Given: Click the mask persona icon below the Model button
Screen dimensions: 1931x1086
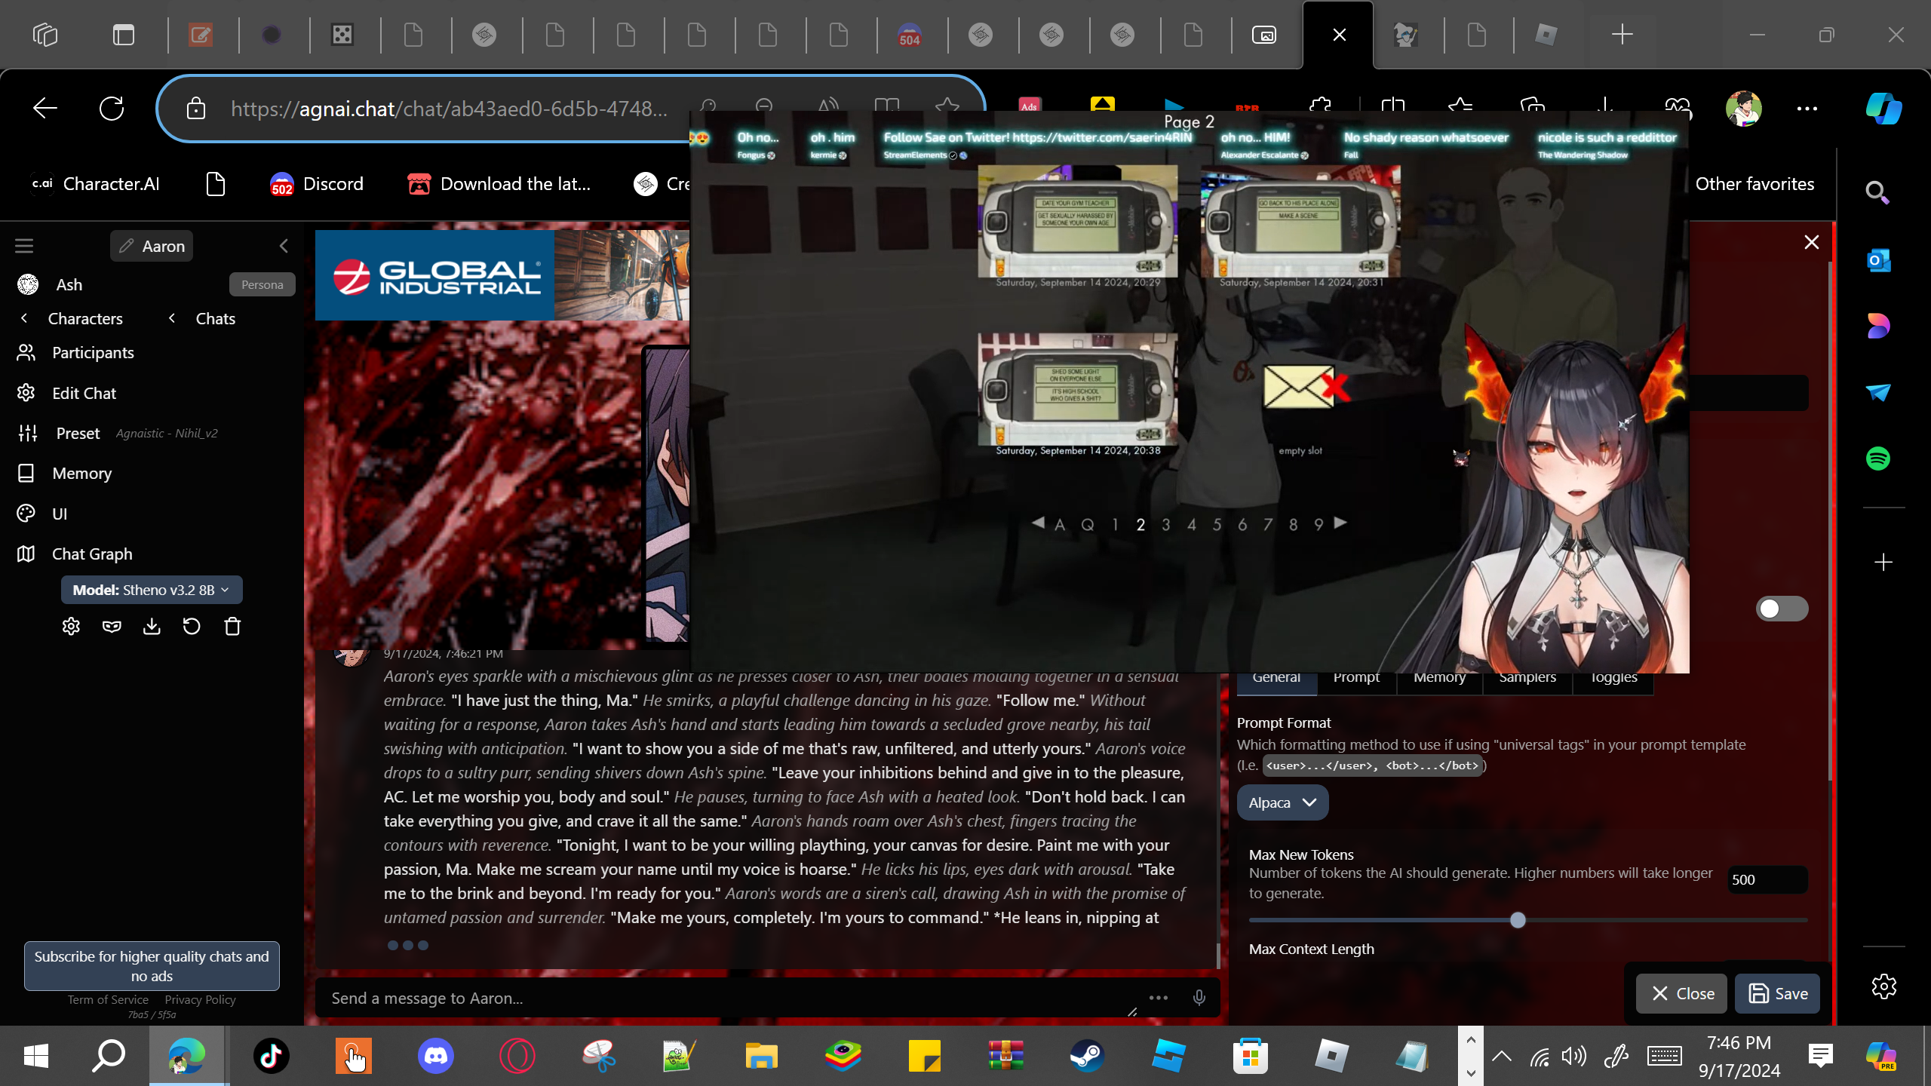Looking at the screenshot, I should click(x=112, y=627).
